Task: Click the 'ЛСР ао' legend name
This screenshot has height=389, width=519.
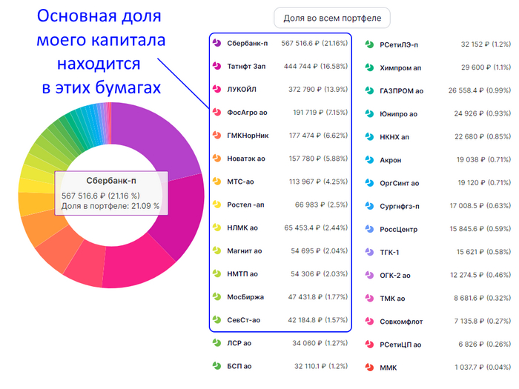Action: pyautogui.click(x=239, y=343)
